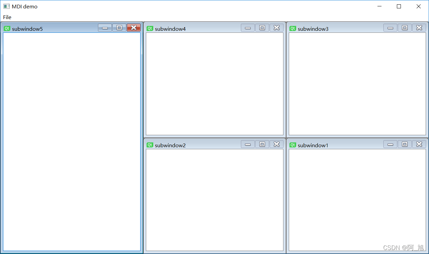Minimize subwindow1
Viewport: 429px width, 254px height.
click(390, 144)
